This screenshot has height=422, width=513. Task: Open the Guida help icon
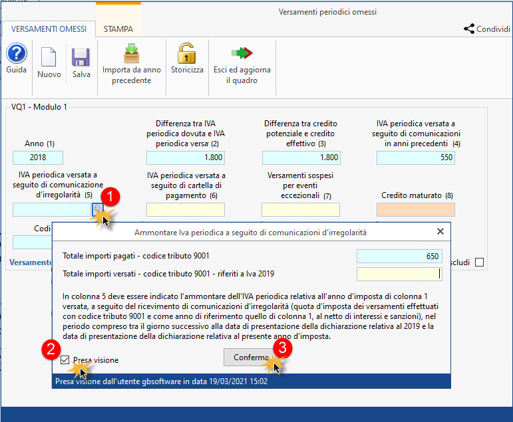(x=16, y=54)
